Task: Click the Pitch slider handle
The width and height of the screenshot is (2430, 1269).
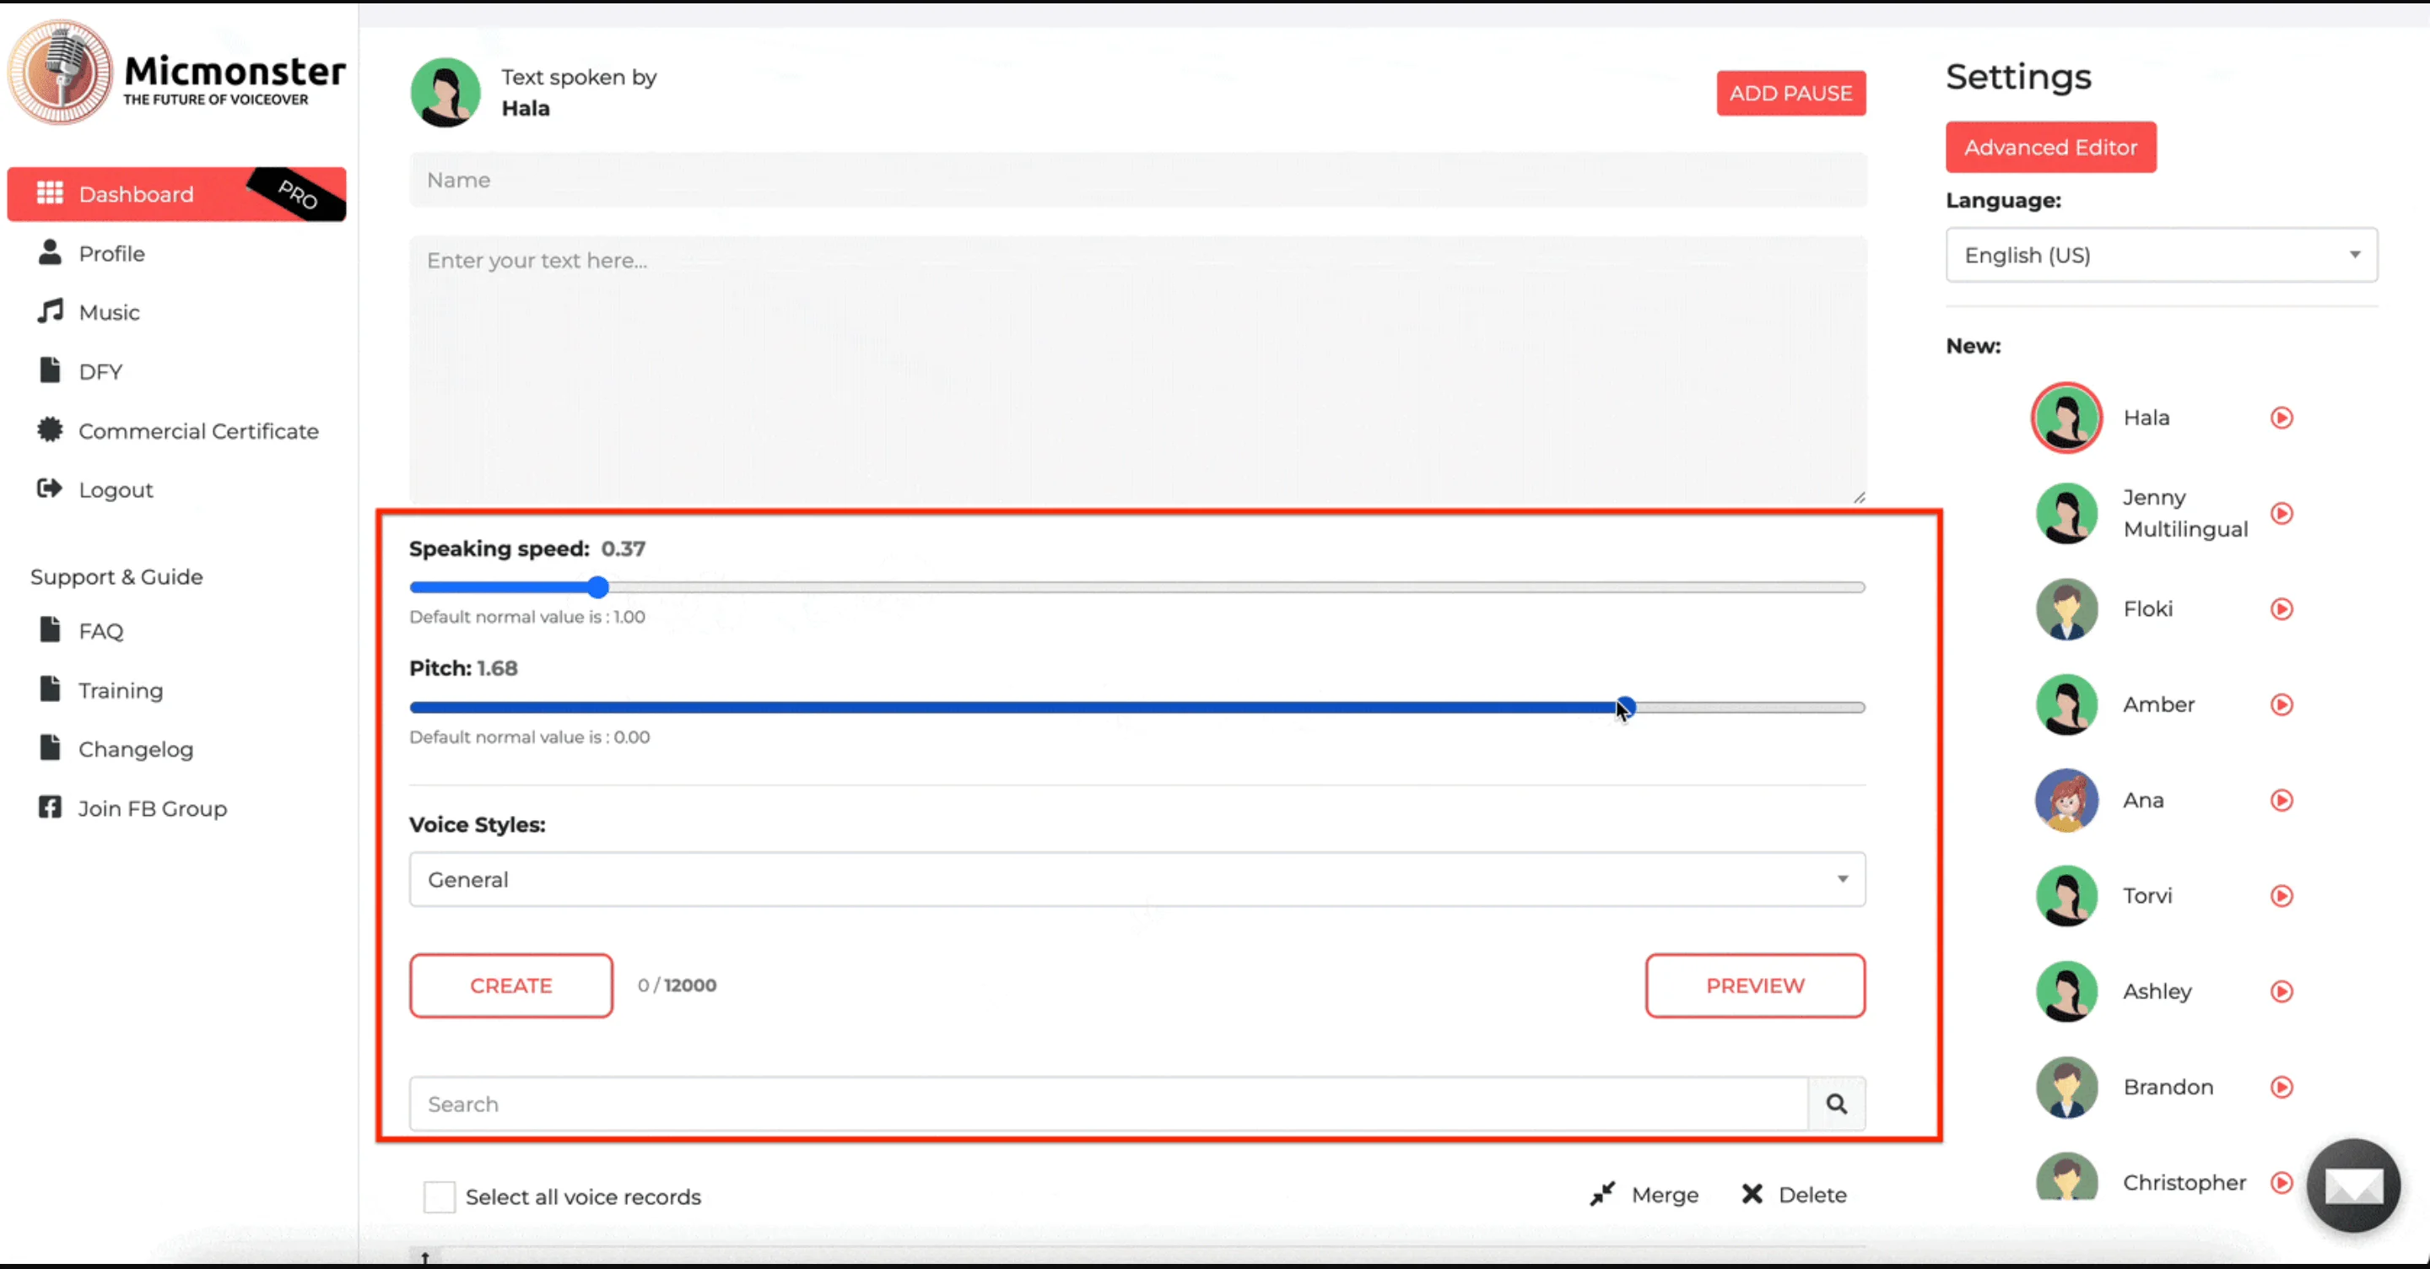Action: click(x=1624, y=707)
